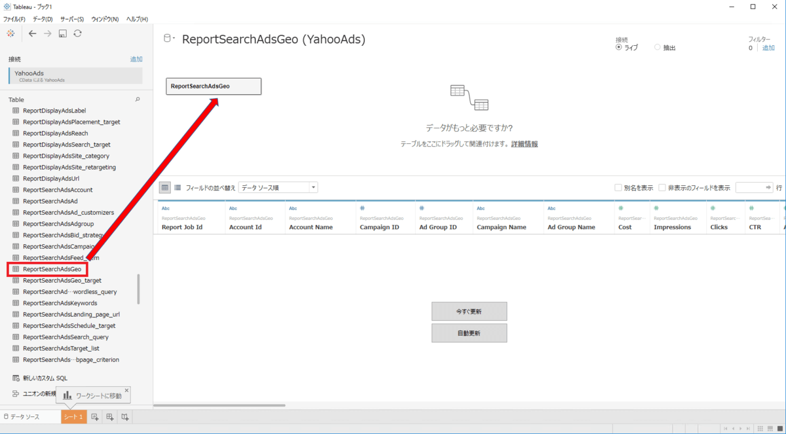This screenshot has width=786, height=434.
Task: Click the New Union icon
Action: point(16,393)
